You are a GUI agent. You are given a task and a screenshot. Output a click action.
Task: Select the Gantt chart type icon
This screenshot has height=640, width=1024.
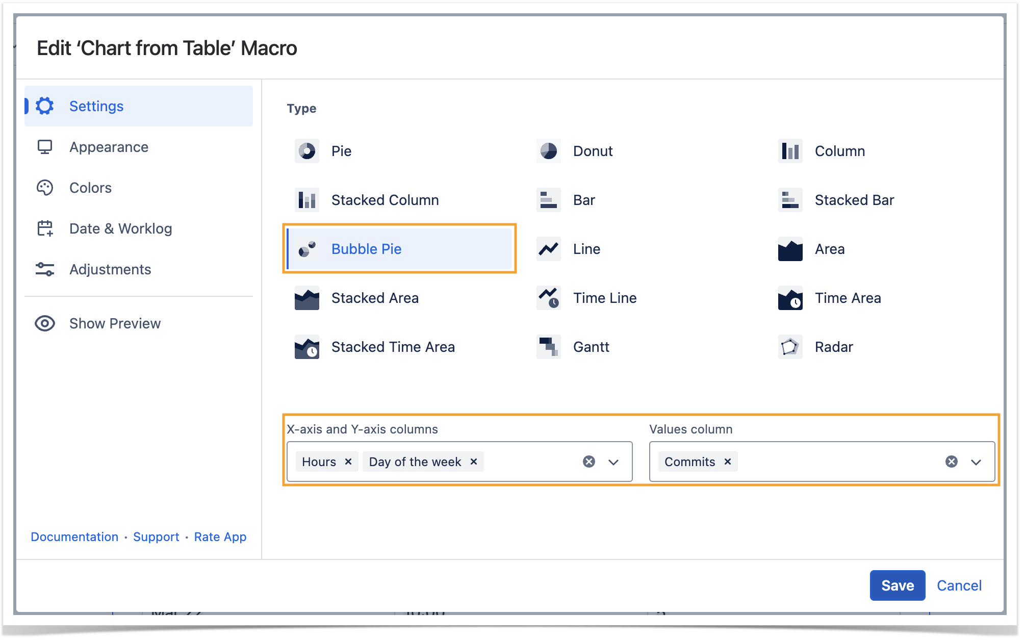click(548, 347)
